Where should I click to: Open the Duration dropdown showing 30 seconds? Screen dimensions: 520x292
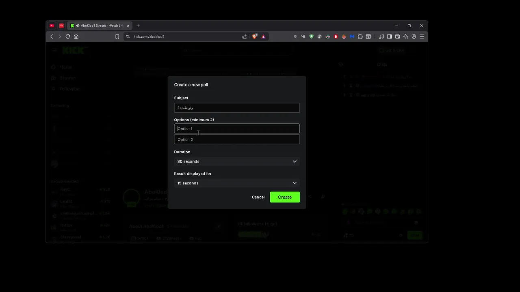(x=237, y=161)
